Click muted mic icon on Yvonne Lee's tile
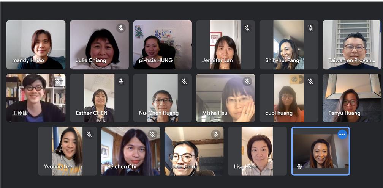Viewport: 383px width, 188px height. pyautogui.click(x=89, y=134)
